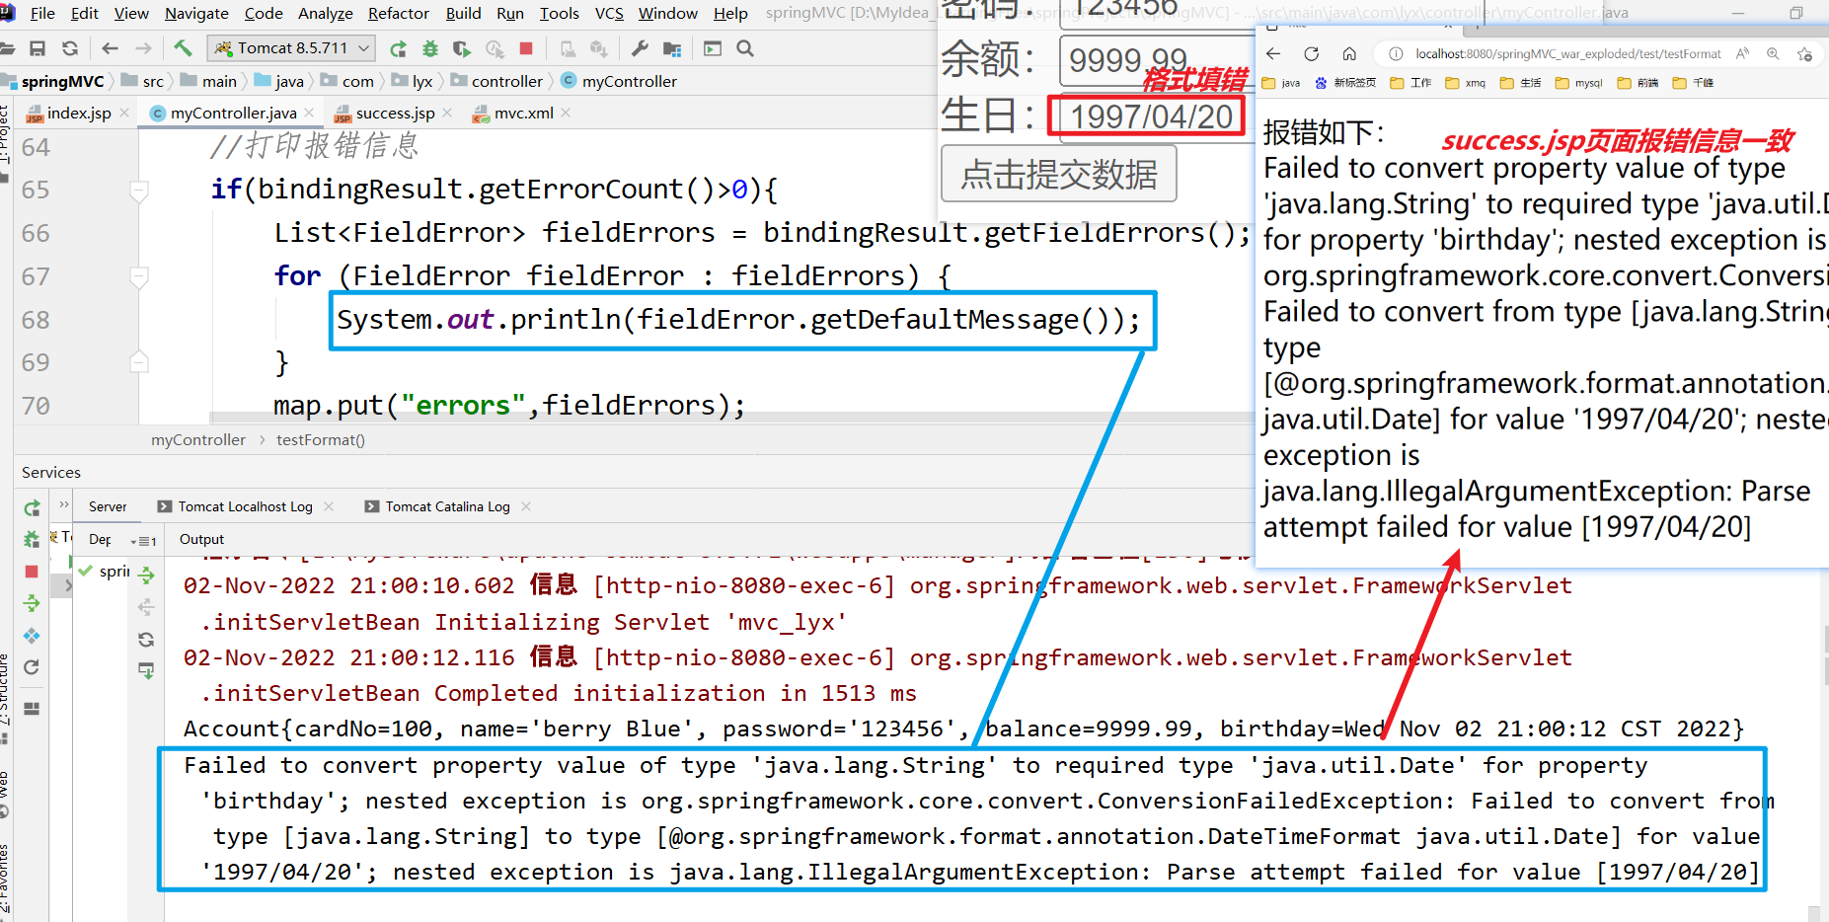Screen dimensions: 1829x922
Task: Build the project with the hammer icon
Action: pyautogui.click(x=183, y=48)
